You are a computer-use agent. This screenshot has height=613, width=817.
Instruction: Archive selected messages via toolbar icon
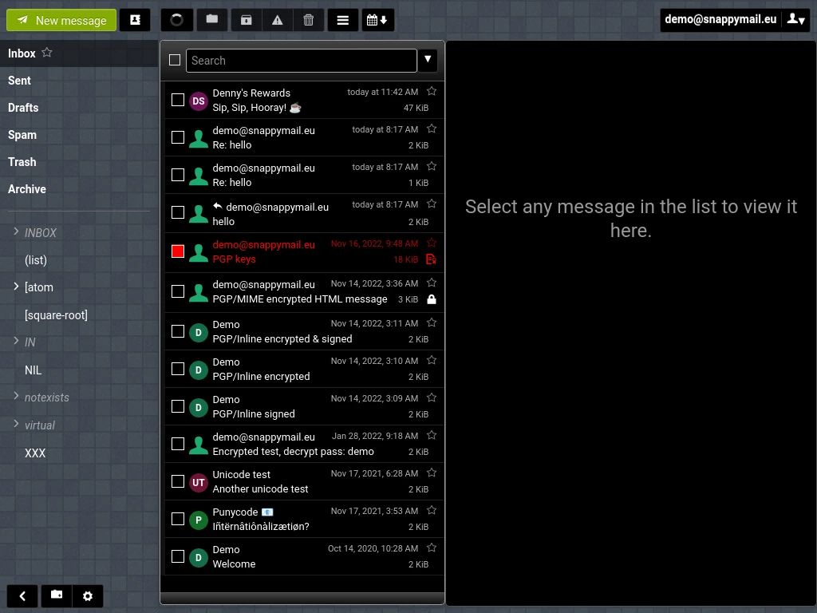(x=246, y=20)
